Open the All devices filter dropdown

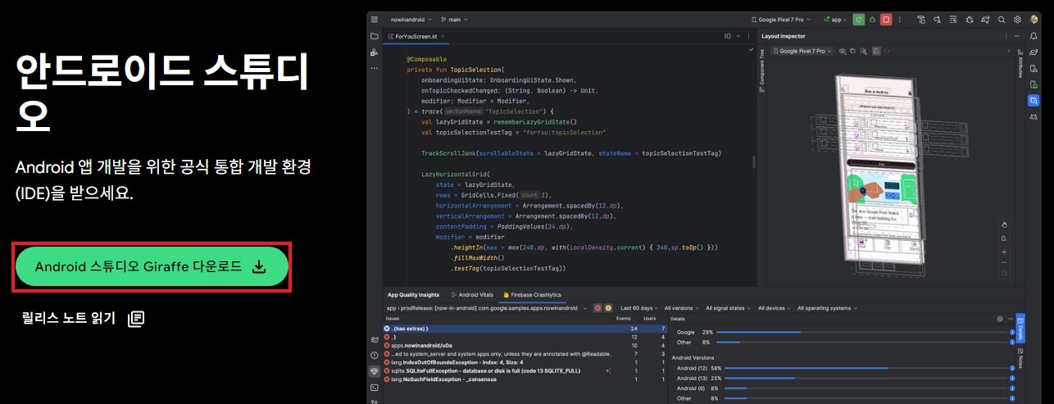tap(775, 308)
